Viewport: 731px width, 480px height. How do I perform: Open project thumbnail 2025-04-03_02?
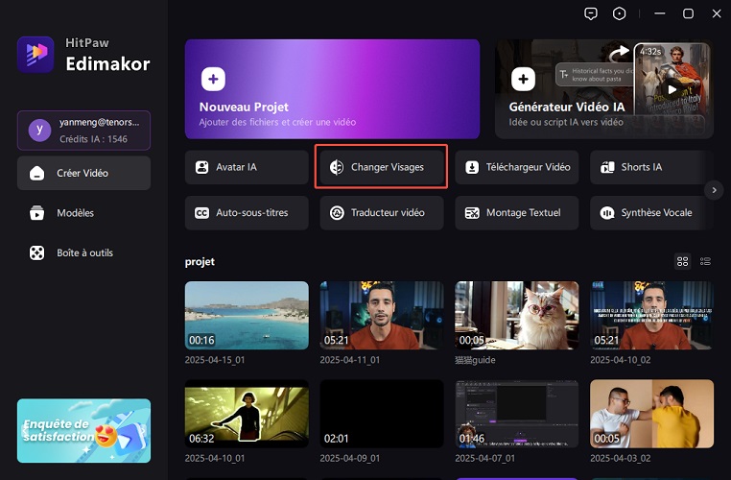coord(651,414)
